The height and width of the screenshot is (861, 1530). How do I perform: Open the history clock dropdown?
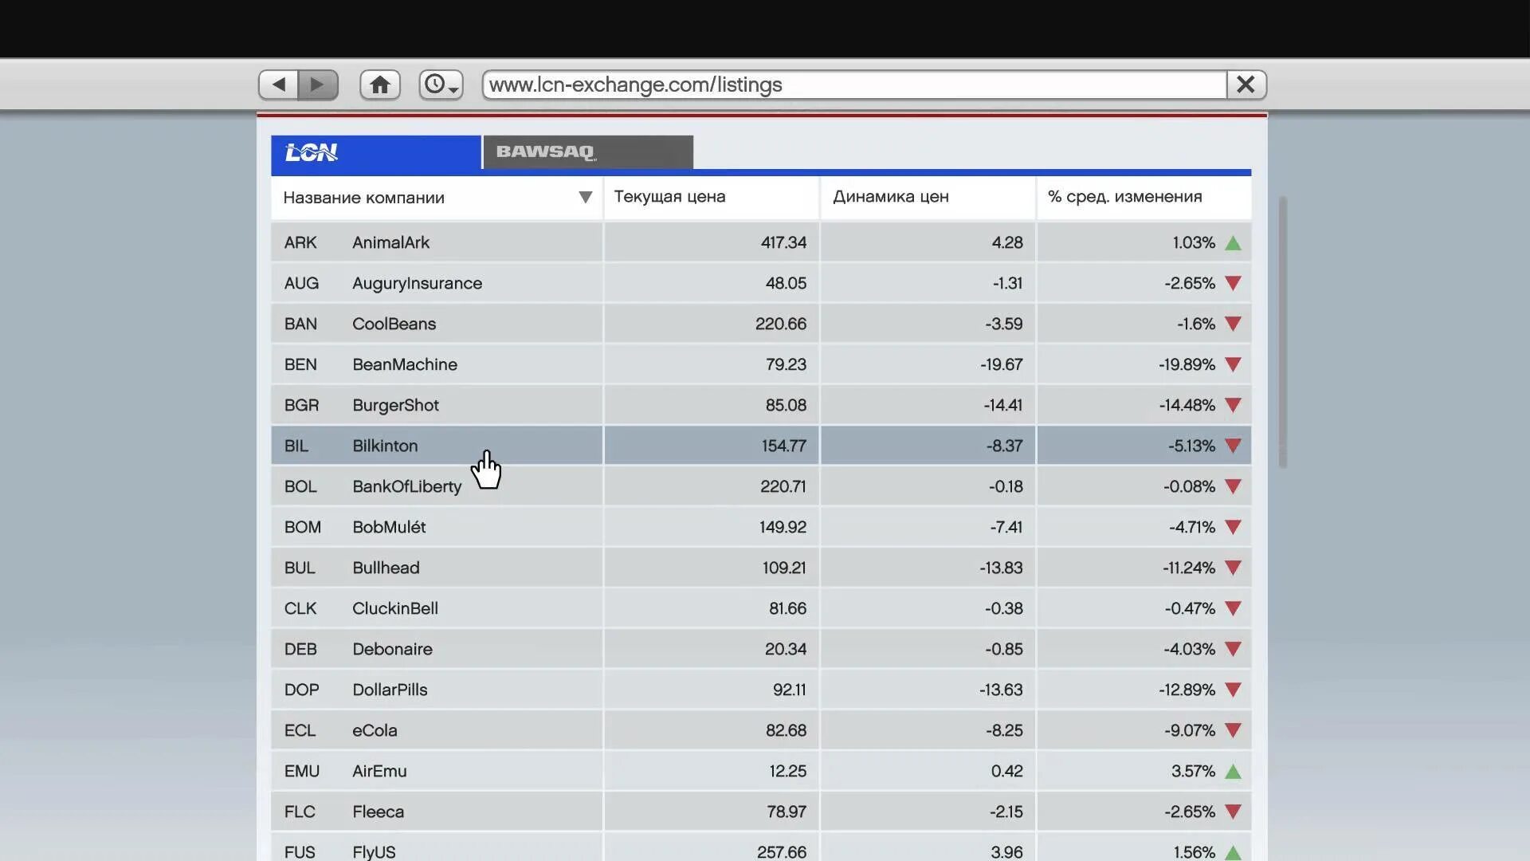441,85
